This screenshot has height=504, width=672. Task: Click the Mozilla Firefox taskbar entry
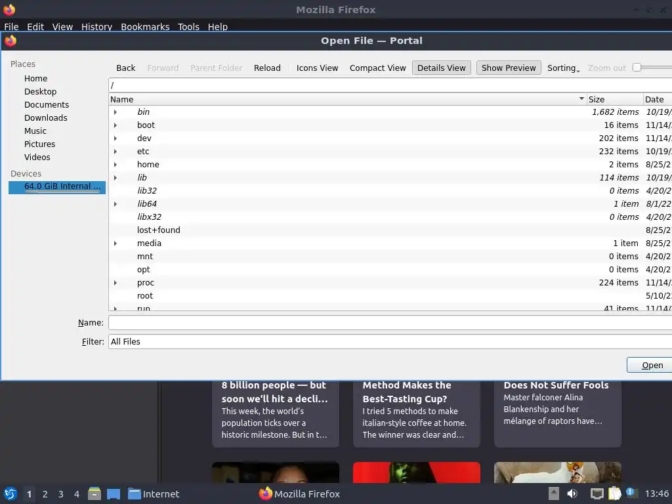point(299,494)
